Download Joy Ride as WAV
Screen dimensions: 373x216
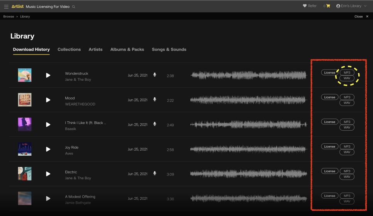click(x=347, y=152)
